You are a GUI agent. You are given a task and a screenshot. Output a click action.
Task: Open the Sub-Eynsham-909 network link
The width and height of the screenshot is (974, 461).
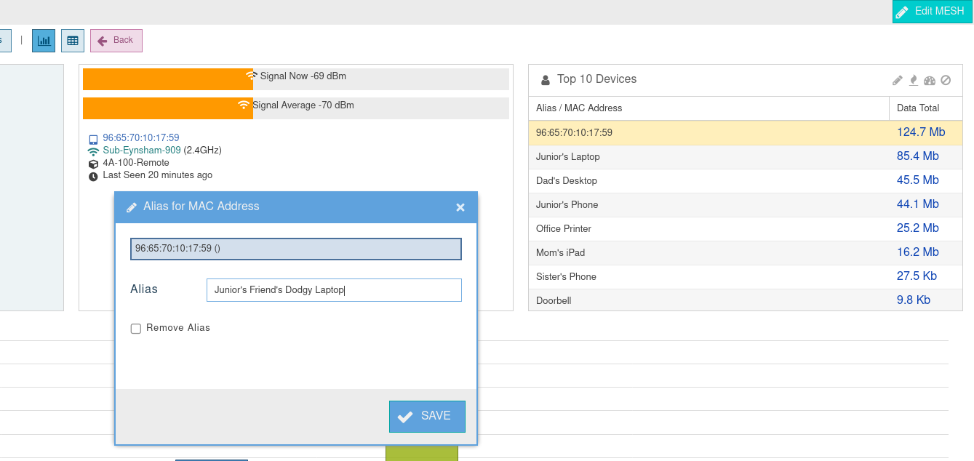tap(142, 151)
